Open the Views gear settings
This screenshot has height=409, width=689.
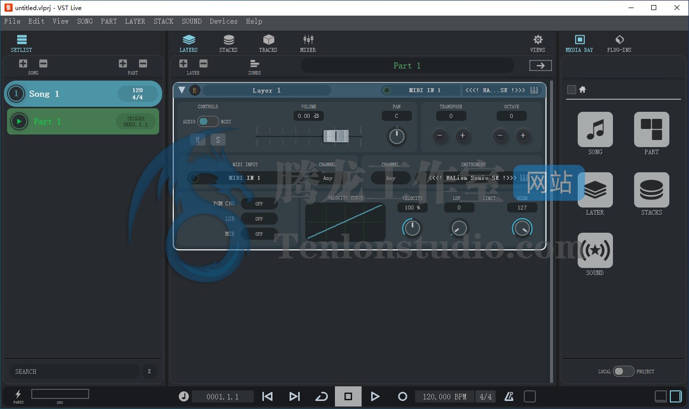point(538,40)
